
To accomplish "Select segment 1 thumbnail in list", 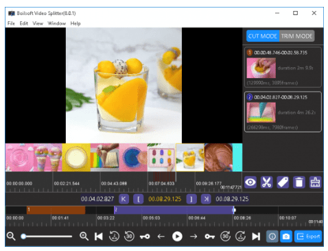I will click(261, 68).
